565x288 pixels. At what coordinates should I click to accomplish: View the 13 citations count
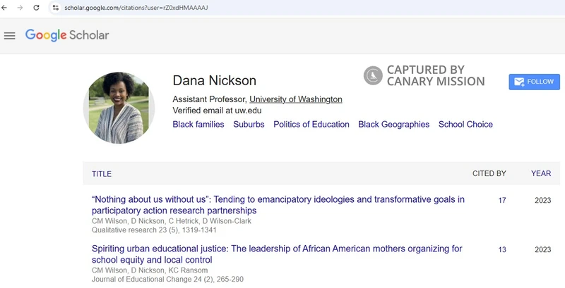[502, 249]
